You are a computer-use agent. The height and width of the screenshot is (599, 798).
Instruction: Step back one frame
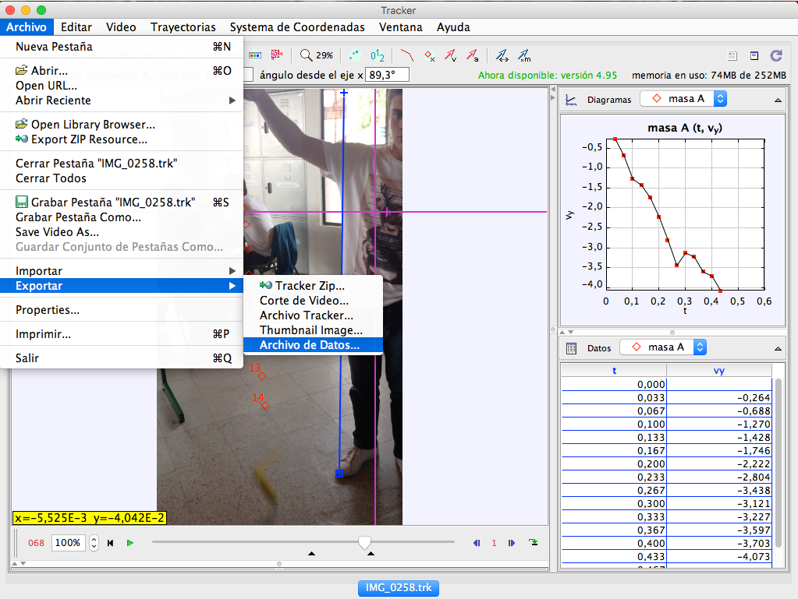(477, 543)
